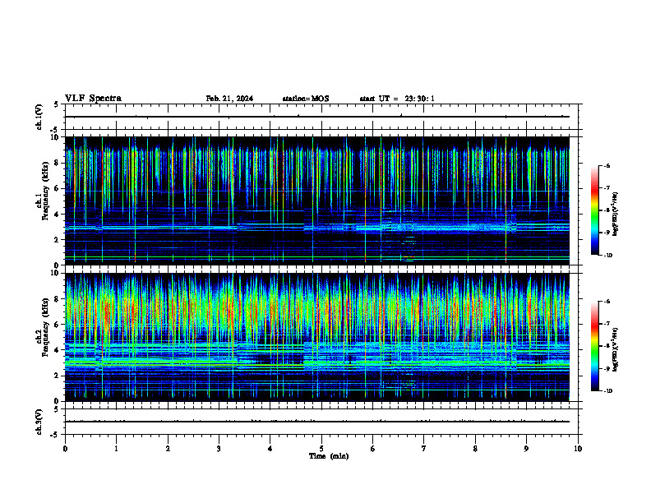This screenshot has height=503, width=651.
Task: Click time axis tick label "4"
Action: point(270,449)
